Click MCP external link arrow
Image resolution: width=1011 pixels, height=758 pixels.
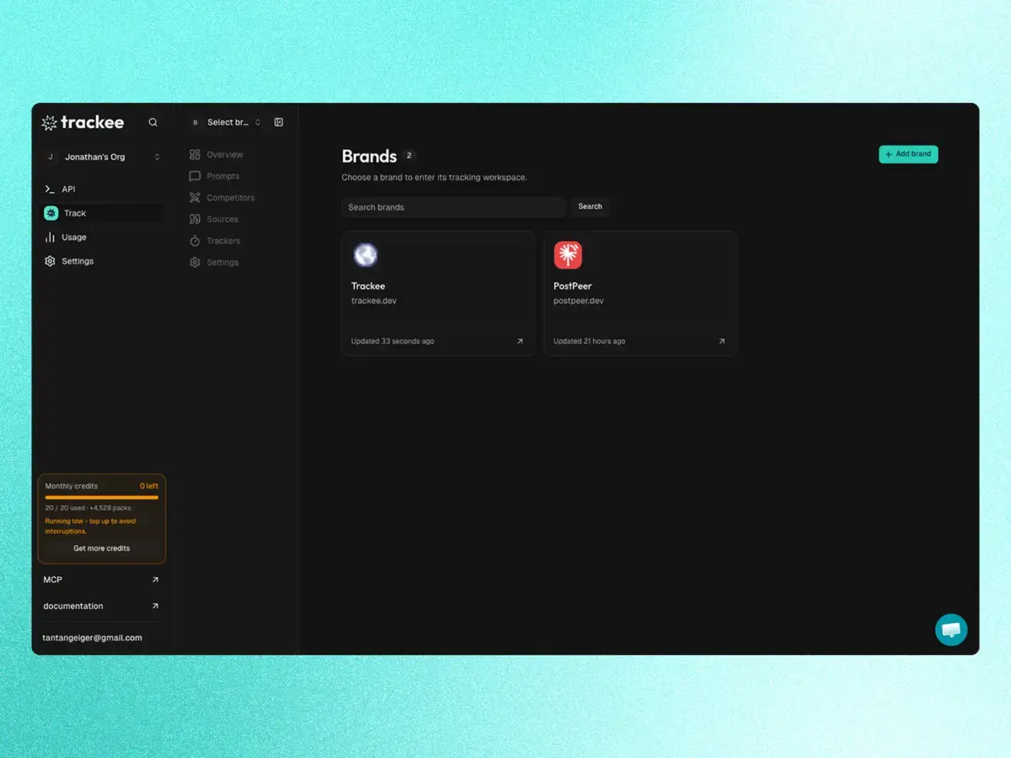155,579
